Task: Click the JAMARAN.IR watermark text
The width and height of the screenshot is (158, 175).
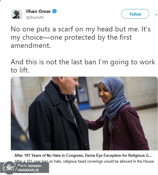Action: [28, 170]
